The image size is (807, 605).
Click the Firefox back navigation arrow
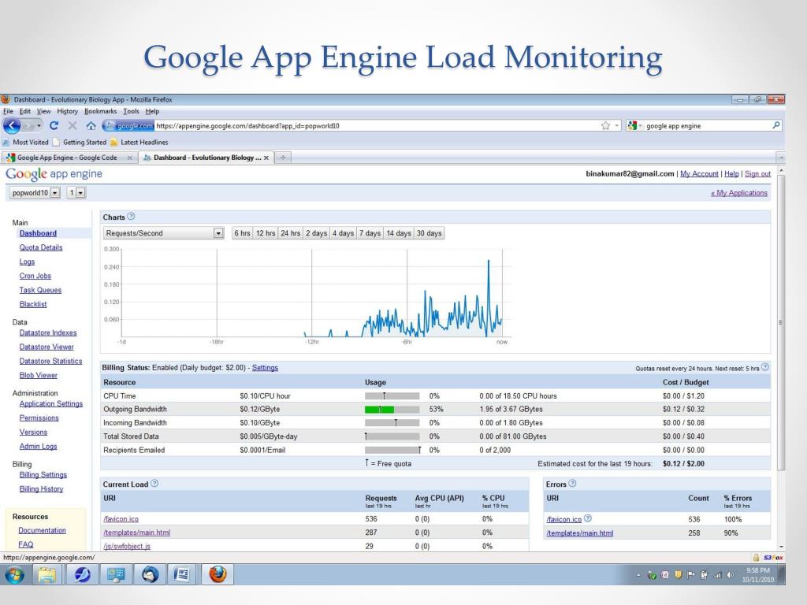tap(11, 125)
